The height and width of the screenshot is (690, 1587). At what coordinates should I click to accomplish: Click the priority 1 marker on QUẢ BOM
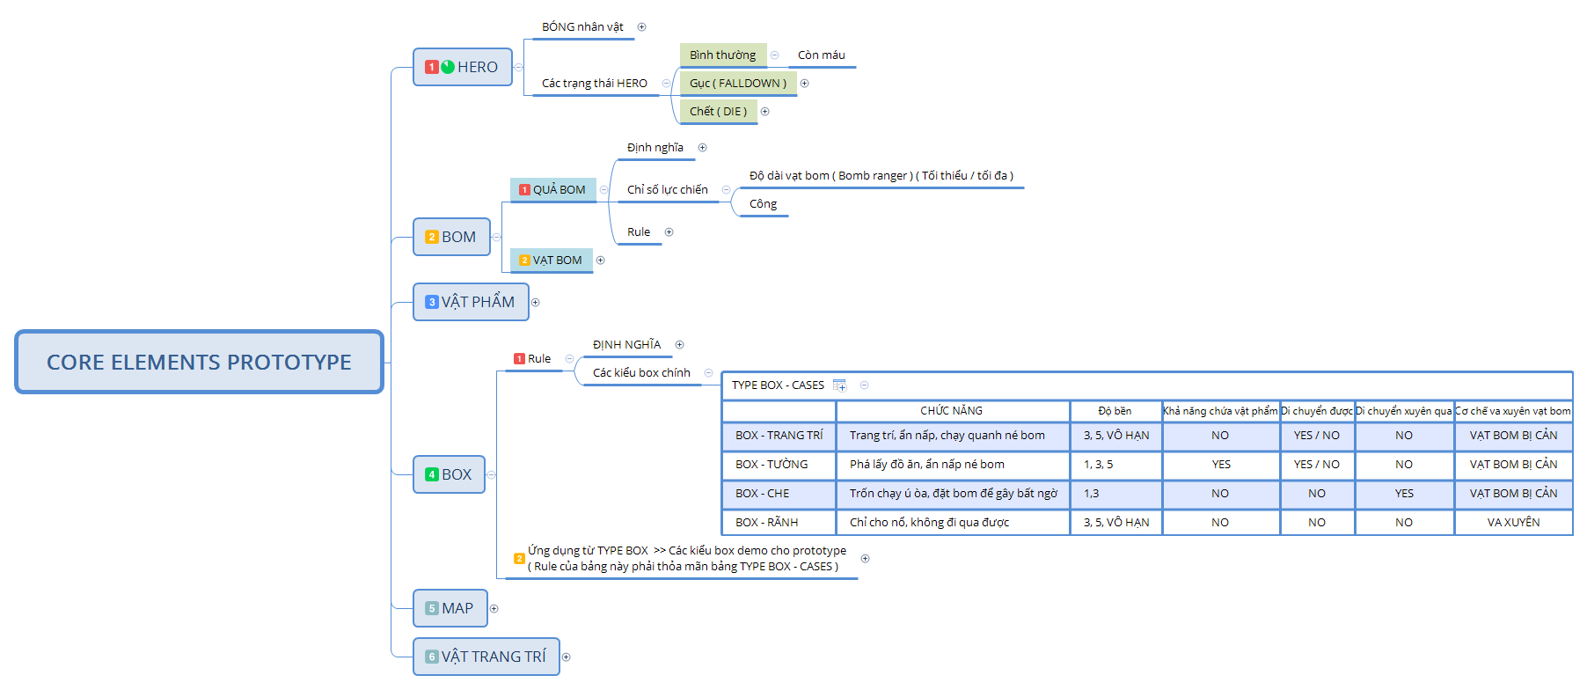524,190
